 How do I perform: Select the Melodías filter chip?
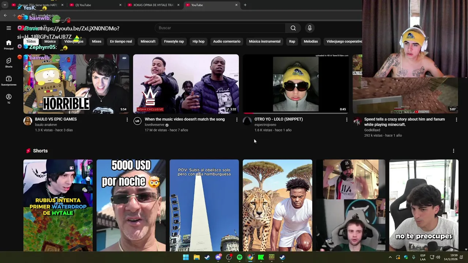(x=311, y=41)
